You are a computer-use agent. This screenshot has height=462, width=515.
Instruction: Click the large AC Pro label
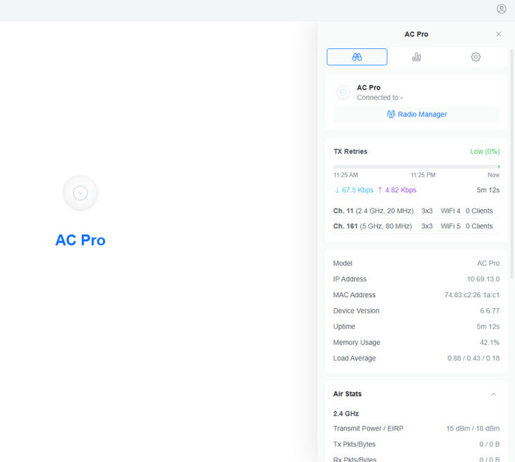tap(81, 240)
